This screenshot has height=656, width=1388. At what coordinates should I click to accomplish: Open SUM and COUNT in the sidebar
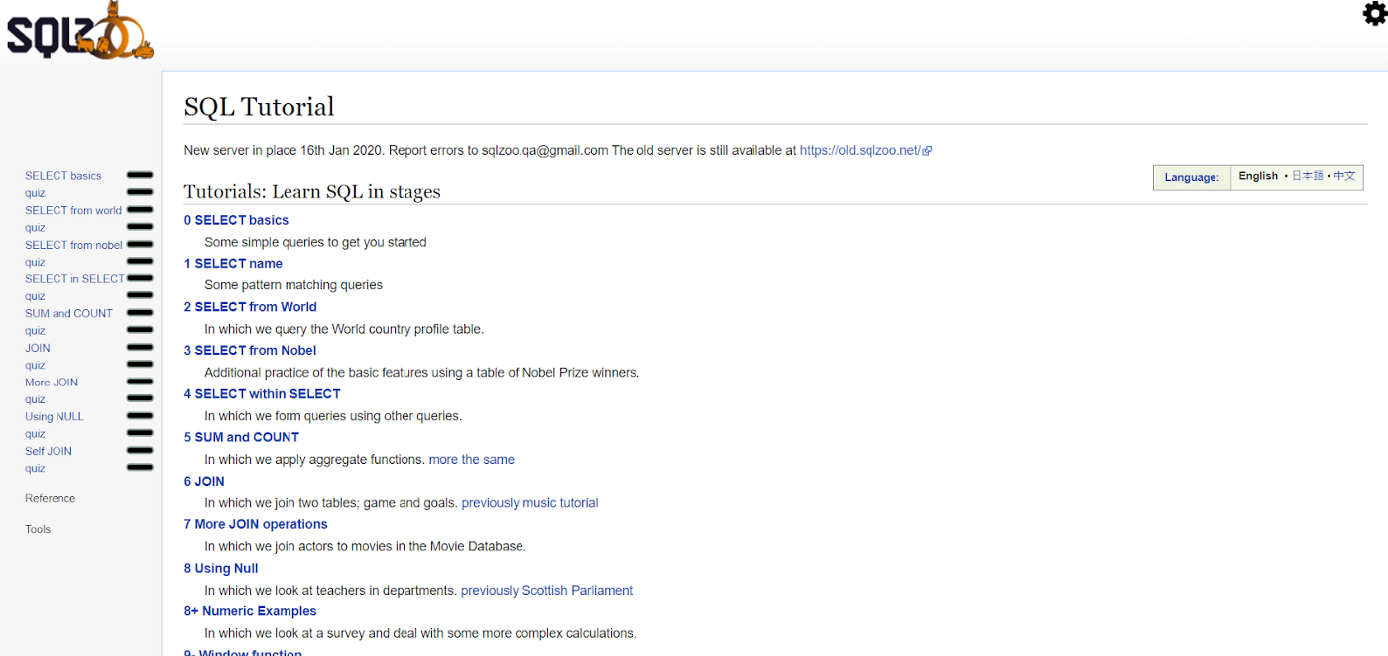68,313
